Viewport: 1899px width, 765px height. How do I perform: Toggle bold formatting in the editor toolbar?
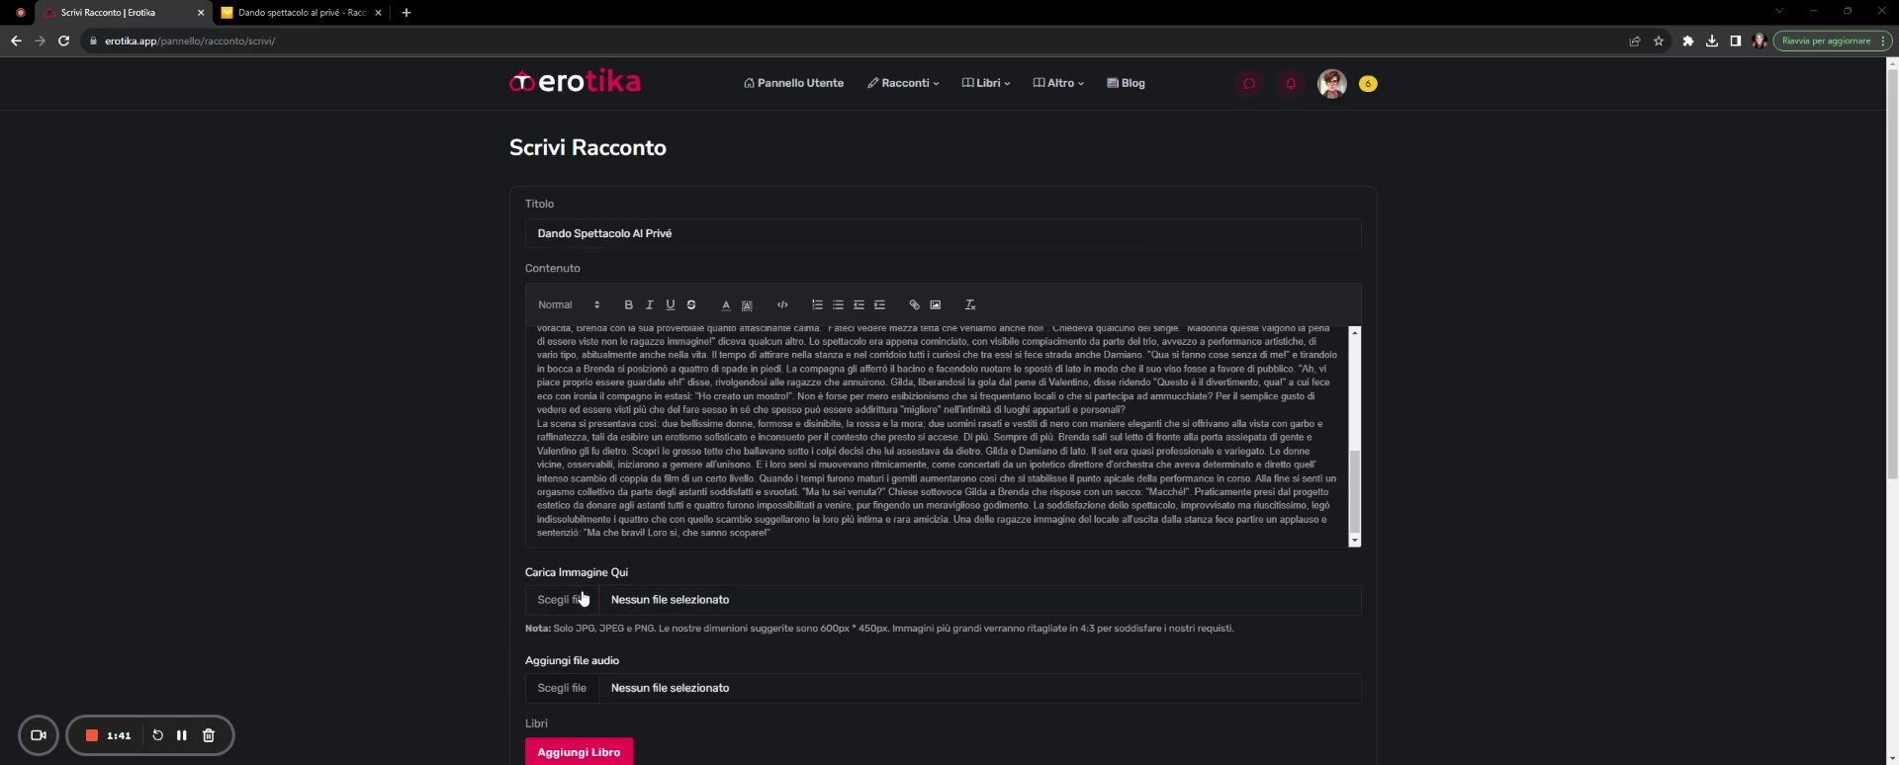628,305
